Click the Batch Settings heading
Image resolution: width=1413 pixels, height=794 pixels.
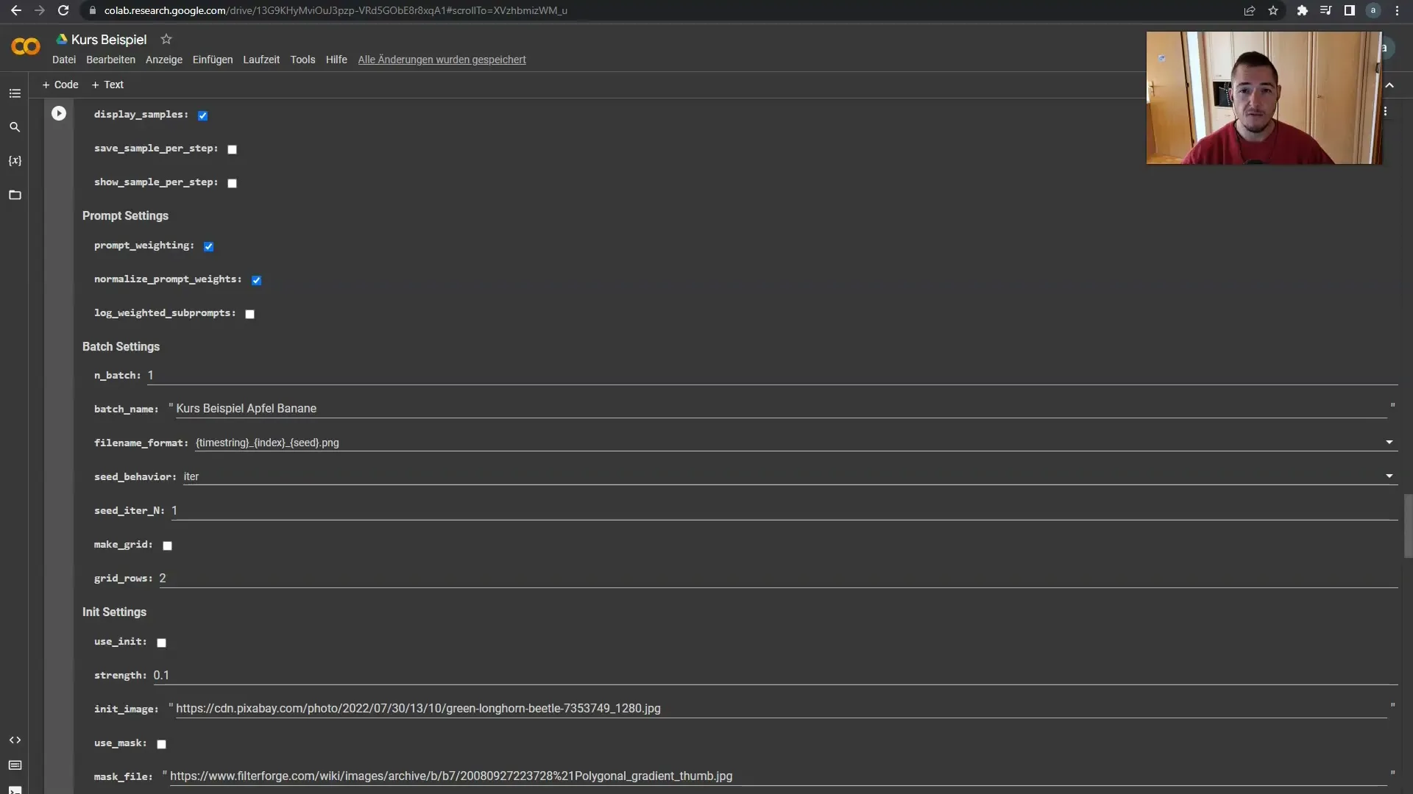coord(121,346)
